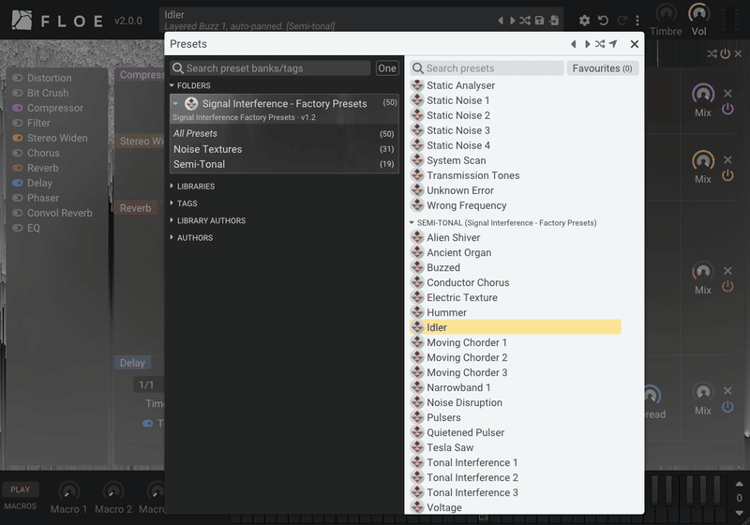Click the Search presets field
750x525 pixels.
(x=487, y=68)
